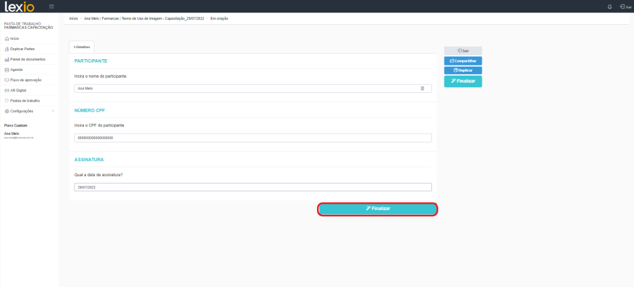
Task: Click the trash icon in participant name field
Action: pos(422,88)
